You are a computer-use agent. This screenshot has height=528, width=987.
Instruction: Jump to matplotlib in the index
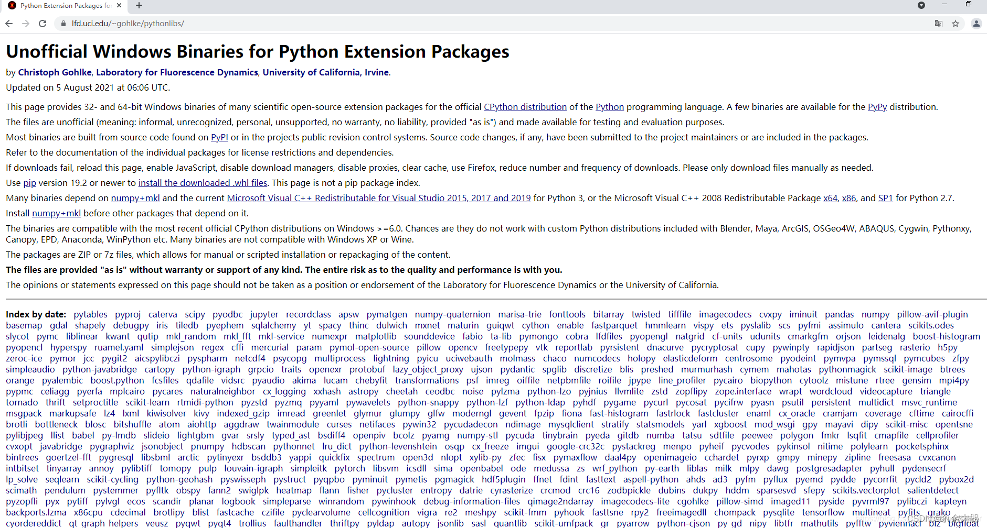[x=376, y=336]
